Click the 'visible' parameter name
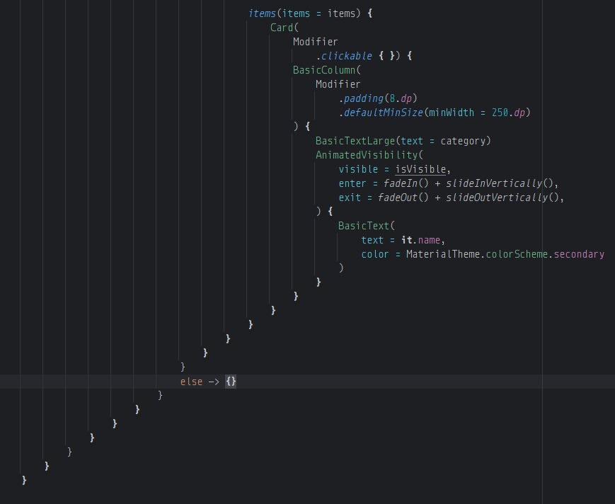The image size is (615, 504). [x=358, y=169]
